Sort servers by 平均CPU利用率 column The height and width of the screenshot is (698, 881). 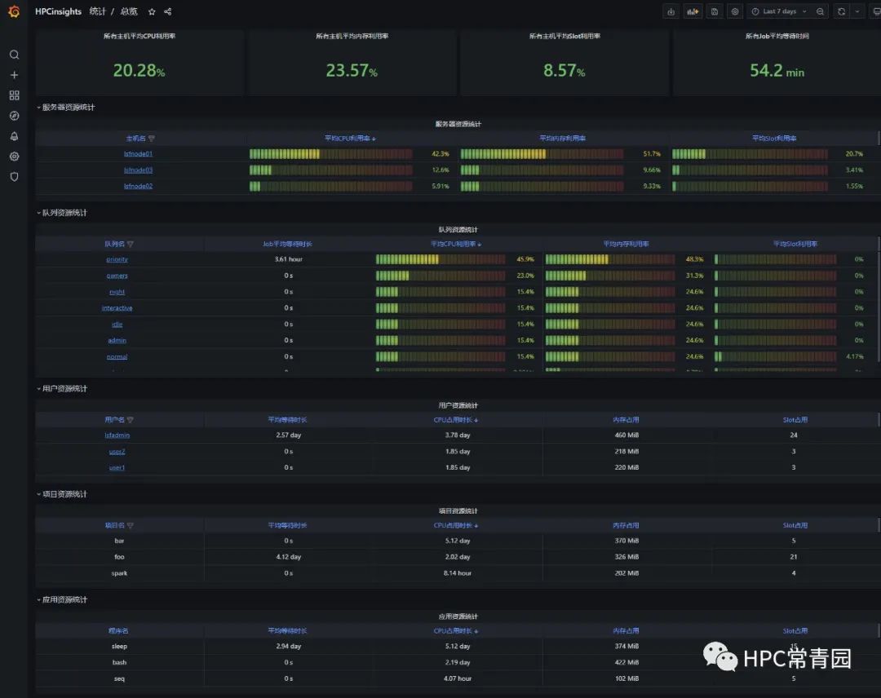349,138
